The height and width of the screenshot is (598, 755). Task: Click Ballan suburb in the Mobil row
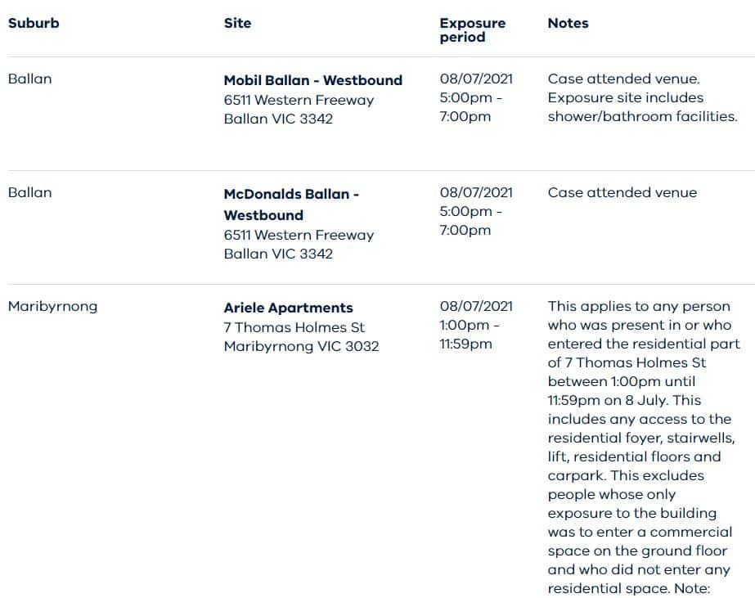29,79
